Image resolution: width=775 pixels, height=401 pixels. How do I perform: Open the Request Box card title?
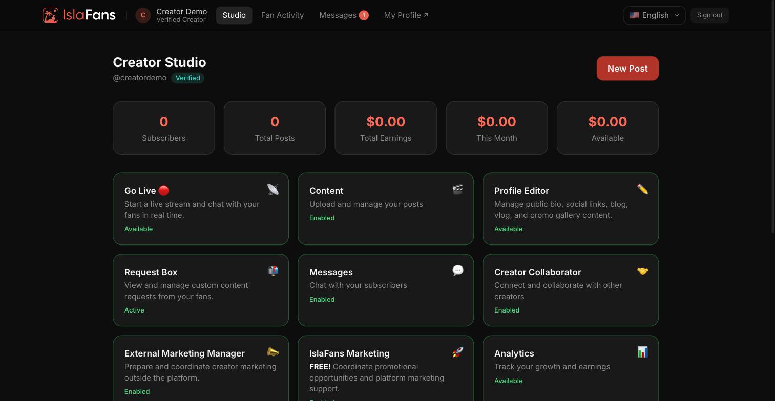point(151,272)
